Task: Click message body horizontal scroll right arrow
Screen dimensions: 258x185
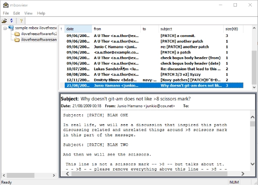Action: click(x=243, y=174)
